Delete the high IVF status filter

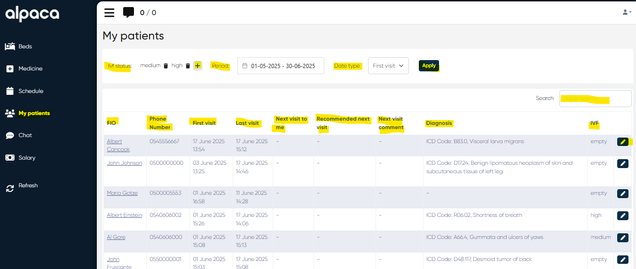tap(188, 66)
